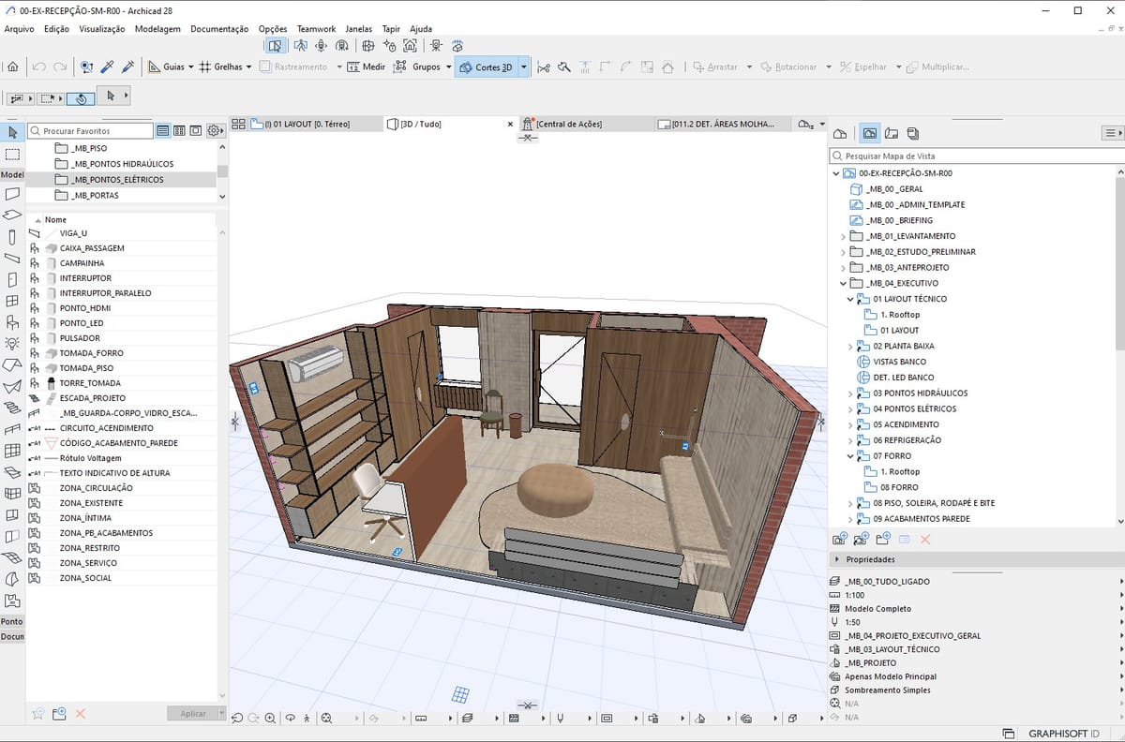Open the Cortes 3D dropdown arrow
Viewport: 1125px width, 742px height.
click(x=524, y=67)
